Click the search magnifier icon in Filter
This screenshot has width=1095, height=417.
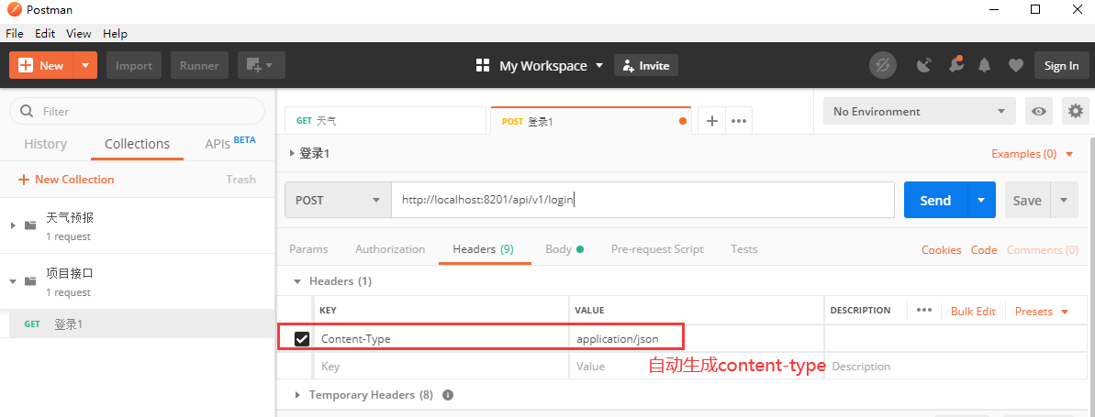(28, 111)
